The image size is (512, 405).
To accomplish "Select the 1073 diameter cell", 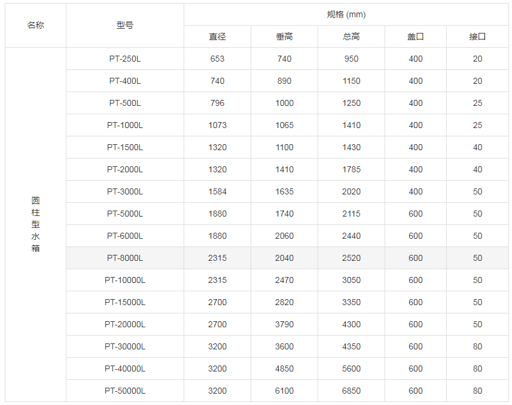I will point(217,125).
